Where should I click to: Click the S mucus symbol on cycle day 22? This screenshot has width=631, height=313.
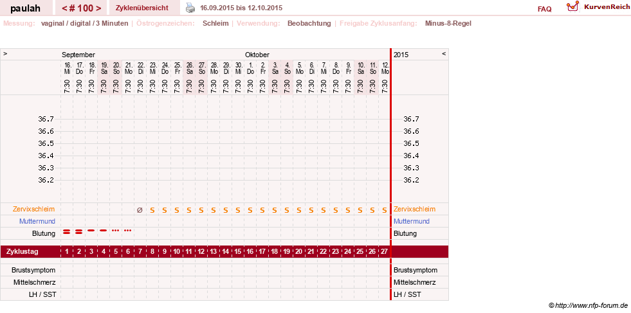[323, 210]
